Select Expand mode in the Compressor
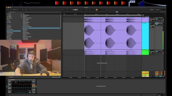This screenshot has height=96, width=172. pos(34,87)
